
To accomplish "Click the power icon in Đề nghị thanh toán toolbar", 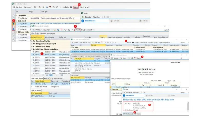I will [x=57, y=7].
